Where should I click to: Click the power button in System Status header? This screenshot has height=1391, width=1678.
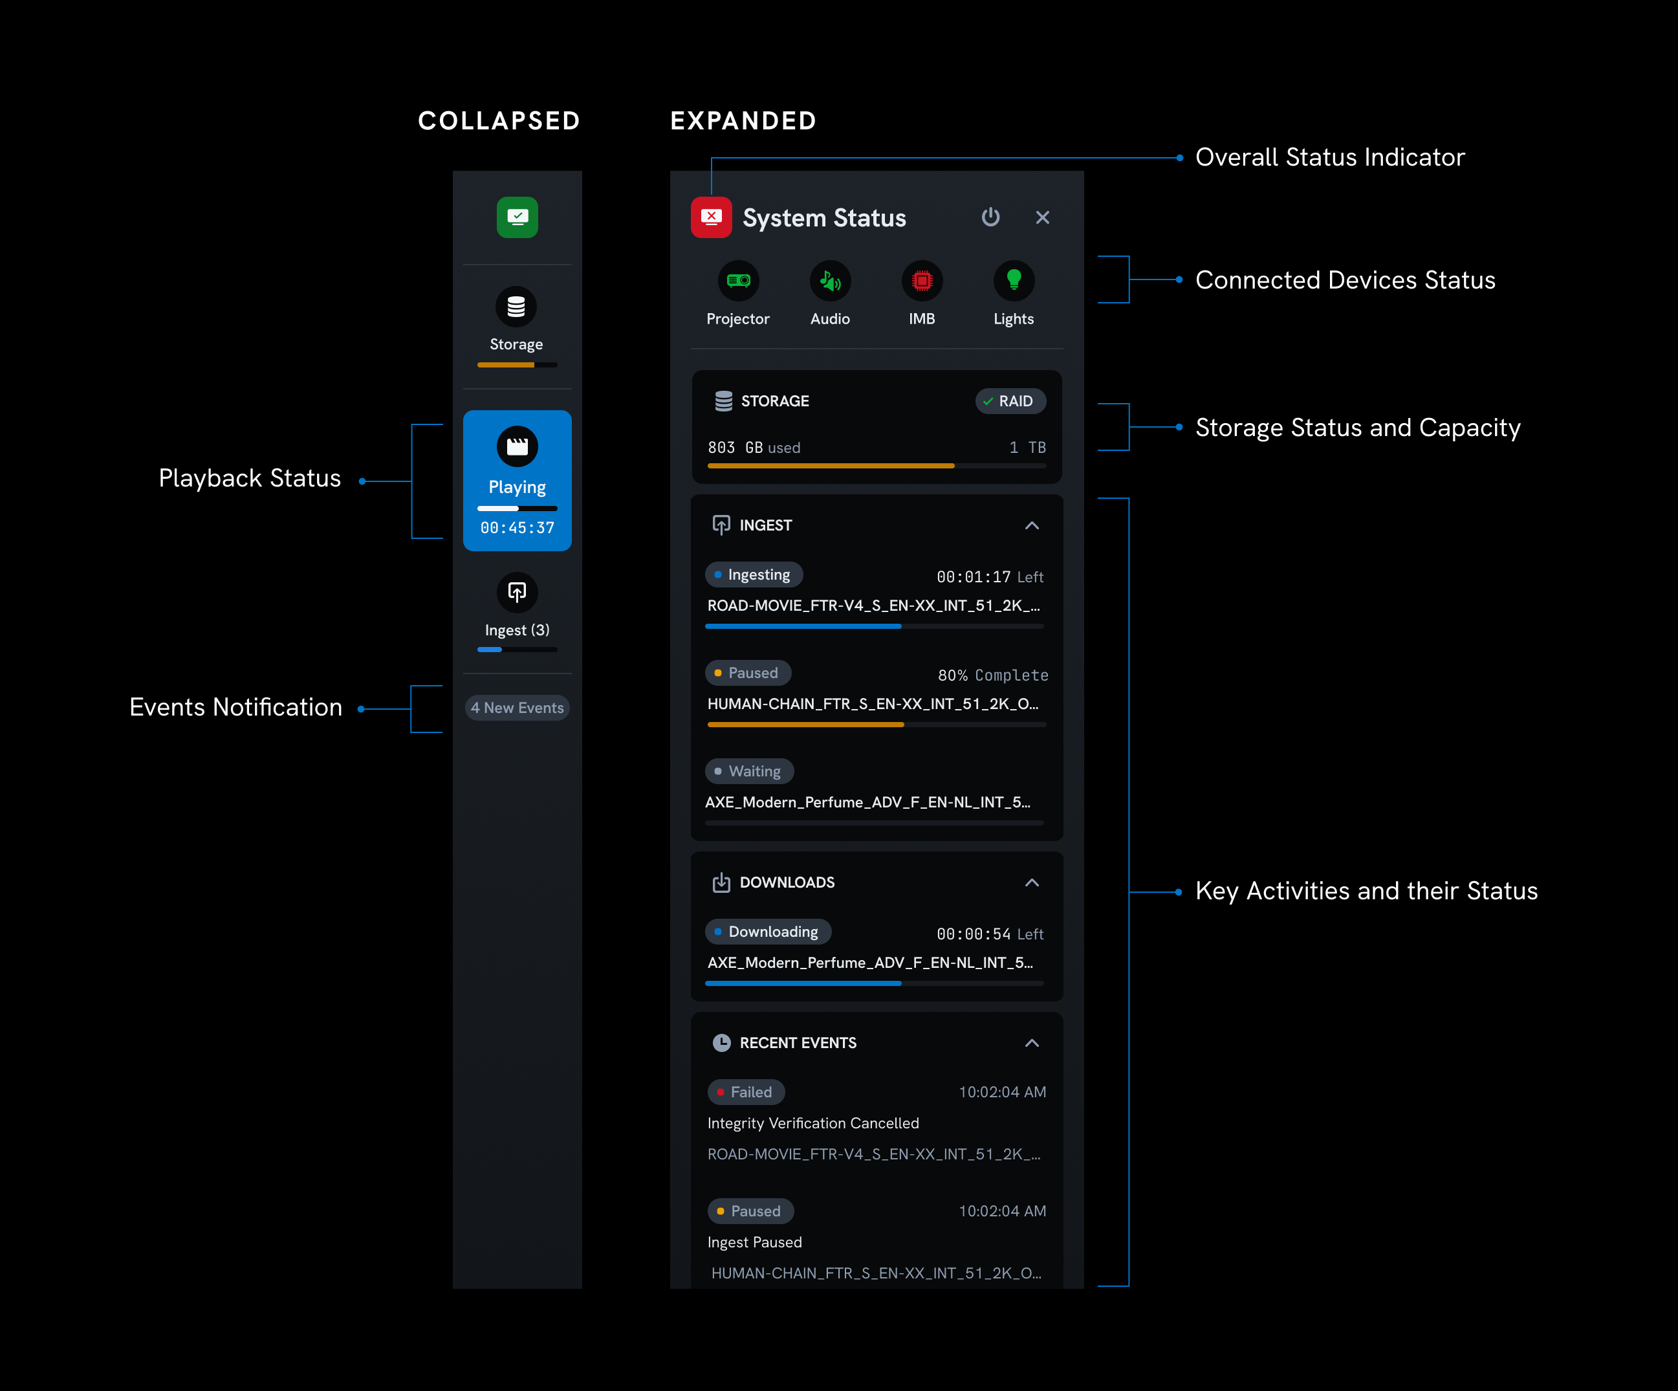point(991,217)
